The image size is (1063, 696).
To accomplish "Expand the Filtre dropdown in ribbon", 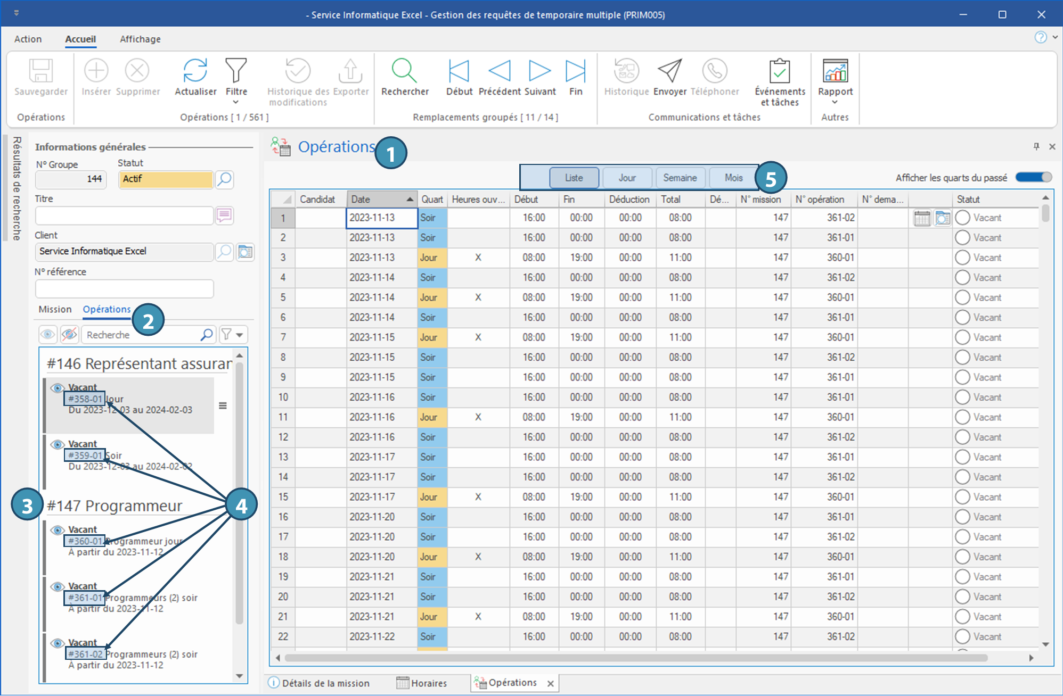I will [236, 101].
